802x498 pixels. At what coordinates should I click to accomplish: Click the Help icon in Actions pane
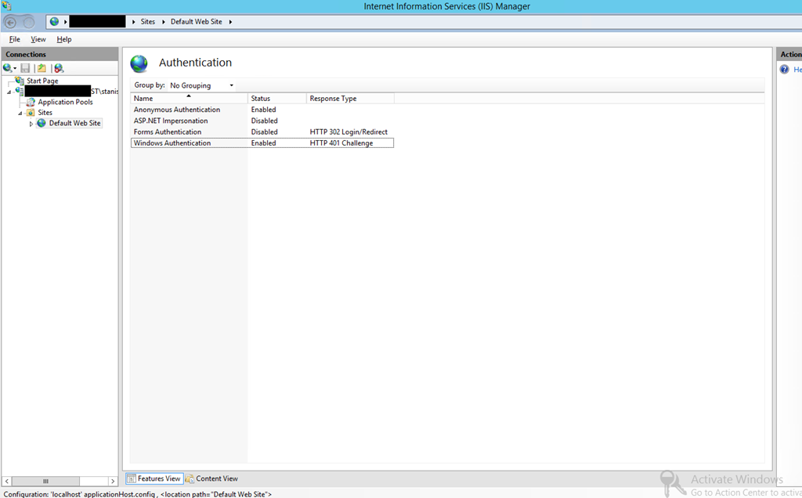[784, 70]
